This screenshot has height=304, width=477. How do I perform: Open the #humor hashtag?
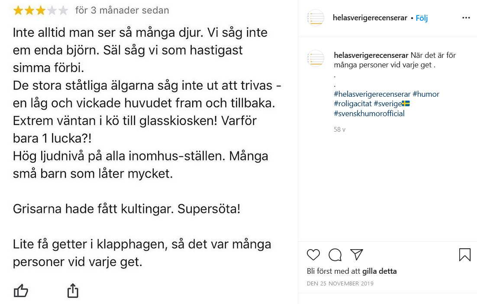point(426,94)
